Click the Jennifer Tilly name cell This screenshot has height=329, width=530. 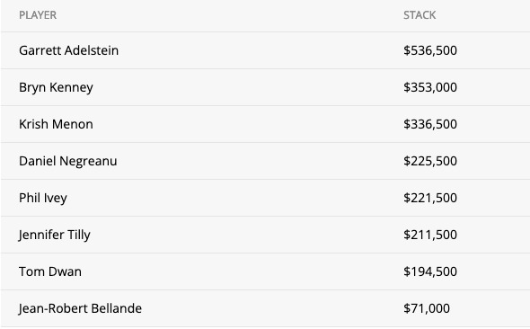55,235
